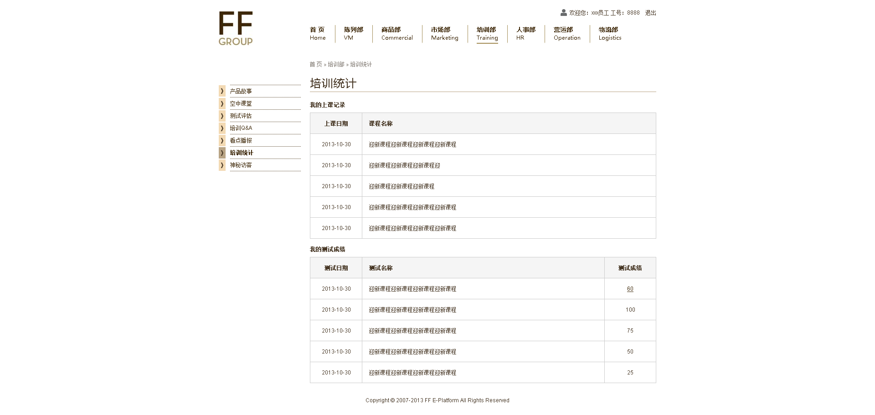
Task: Click the arrow icon beside 神秘访客
Action: pyautogui.click(x=222, y=165)
